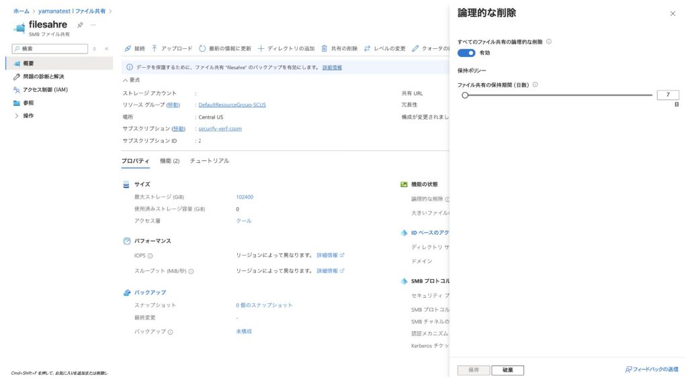Click the ディレクトリの追加 plus icon
This screenshot has width=688, height=385.
[x=261, y=49]
